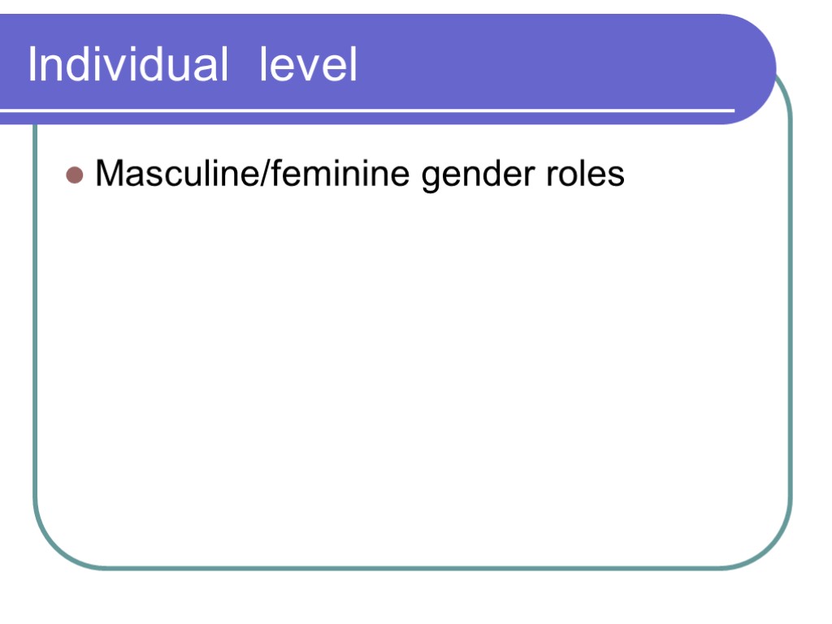Click the teal frame's right vertical border
Image resolution: width=832 pixels, height=624 pixels.
[790, 325]
